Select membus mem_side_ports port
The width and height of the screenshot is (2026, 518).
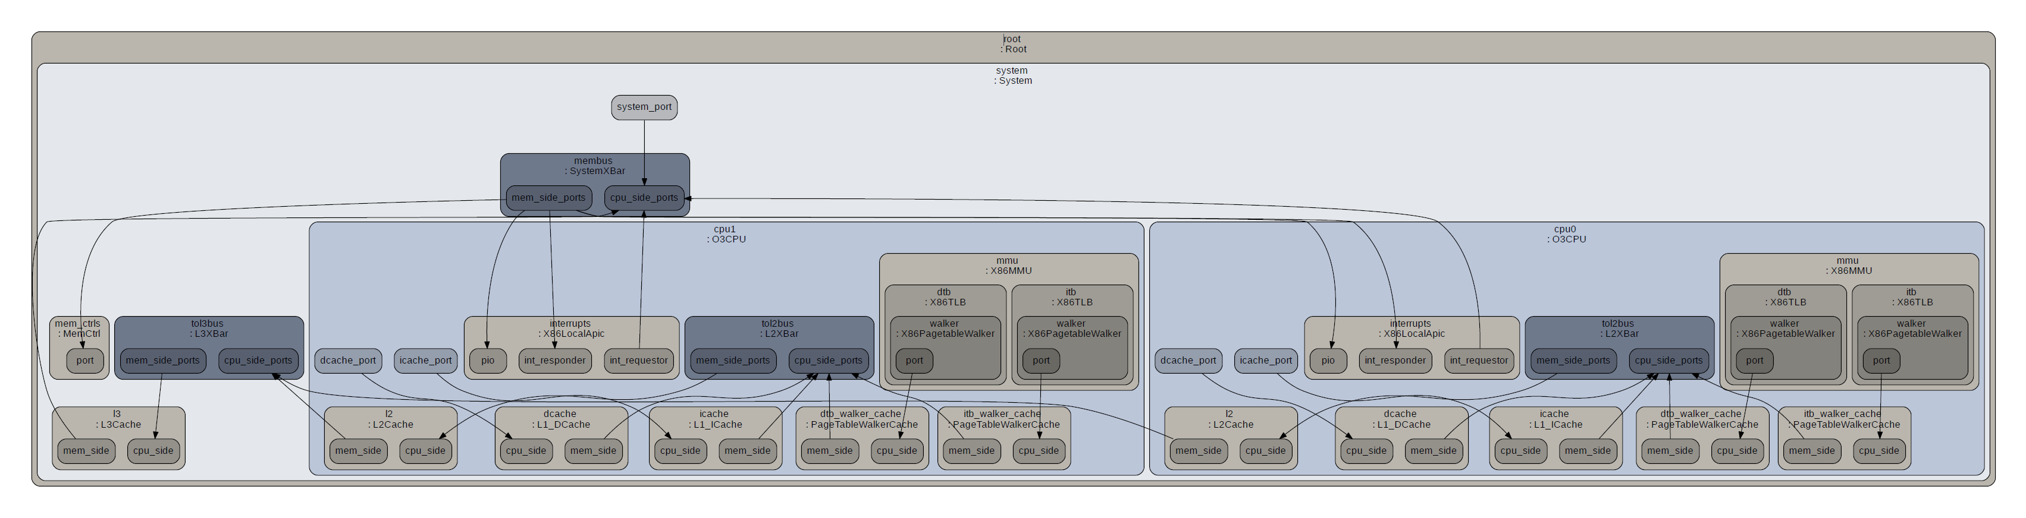[x=548, y=198]
